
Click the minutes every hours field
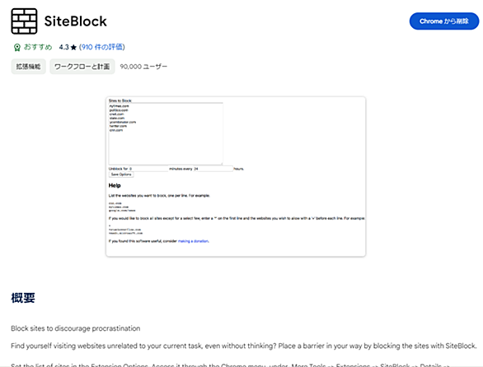(213, 169)
